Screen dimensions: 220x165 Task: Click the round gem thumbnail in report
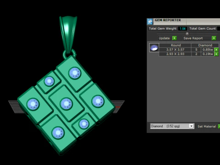point(154,48)
